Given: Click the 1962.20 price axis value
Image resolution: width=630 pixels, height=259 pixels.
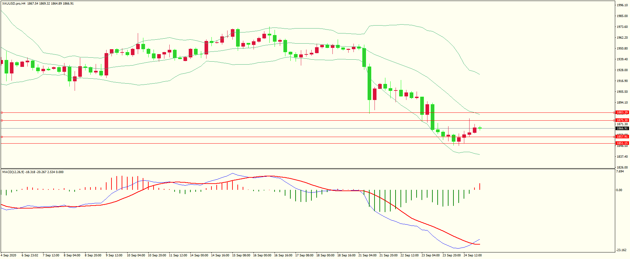Looking at the screenshot, I should [622, 38].
